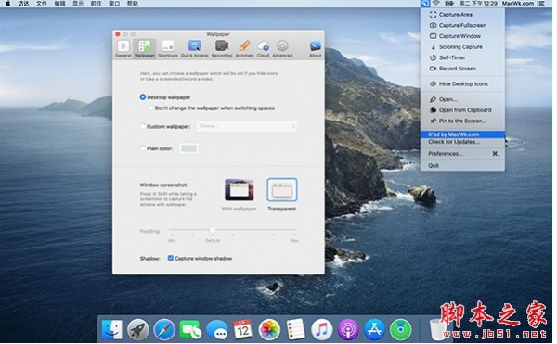Open Music from the Dock

tap(322, 329)
